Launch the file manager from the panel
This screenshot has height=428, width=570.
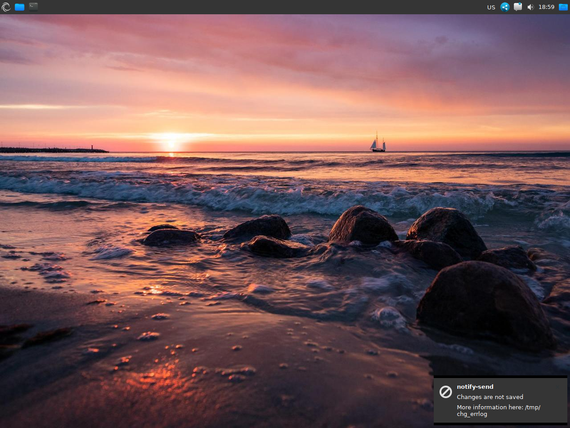(20, 7)
